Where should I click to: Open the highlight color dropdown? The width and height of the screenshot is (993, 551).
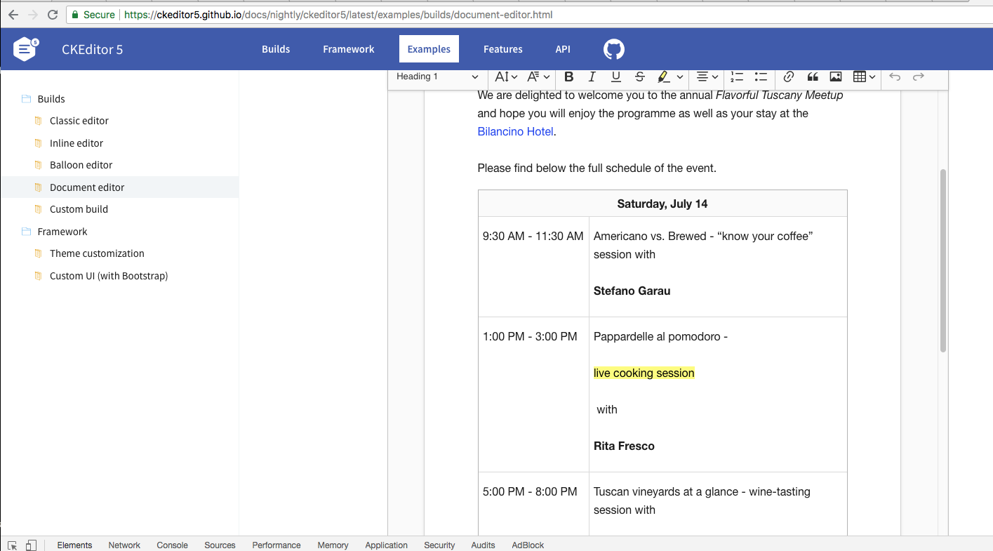click(669, 77)
